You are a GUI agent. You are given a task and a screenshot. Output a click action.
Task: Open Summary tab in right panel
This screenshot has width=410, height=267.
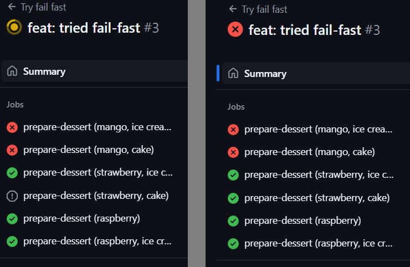(x=265, y=74)
